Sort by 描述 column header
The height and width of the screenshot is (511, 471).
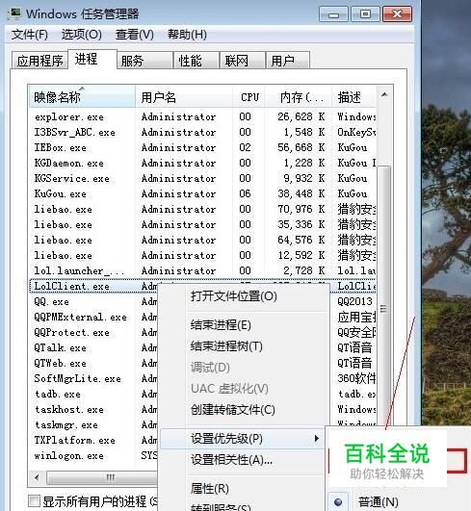click(353, 97)
